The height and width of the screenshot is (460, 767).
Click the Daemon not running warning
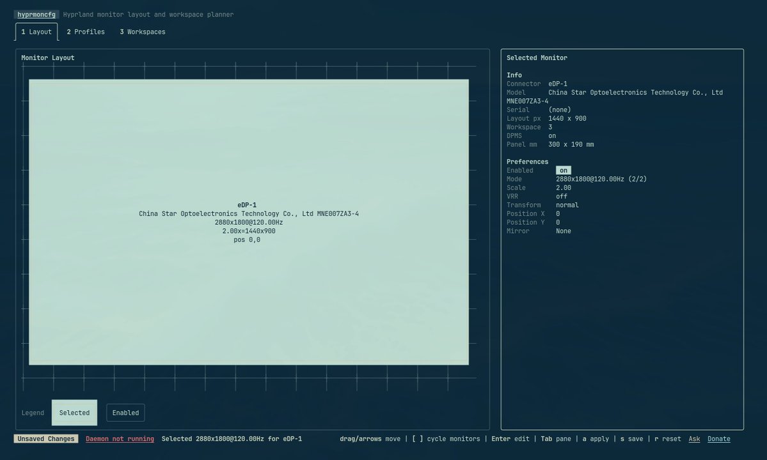click(x=120, y=439)
